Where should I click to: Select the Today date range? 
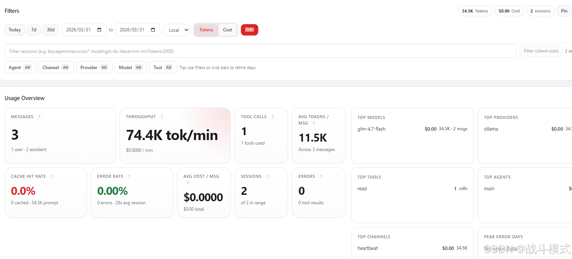tap(15, 30)
